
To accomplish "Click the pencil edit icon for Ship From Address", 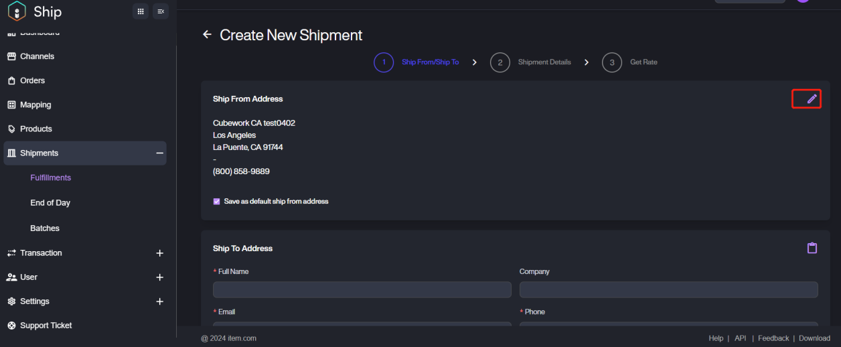I will coord(812,99).
